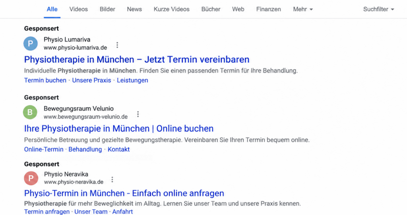Screen dimensions: 407x215
Task: Click the 'Unsere Praxis' sitelink
Action: (92, 80)
